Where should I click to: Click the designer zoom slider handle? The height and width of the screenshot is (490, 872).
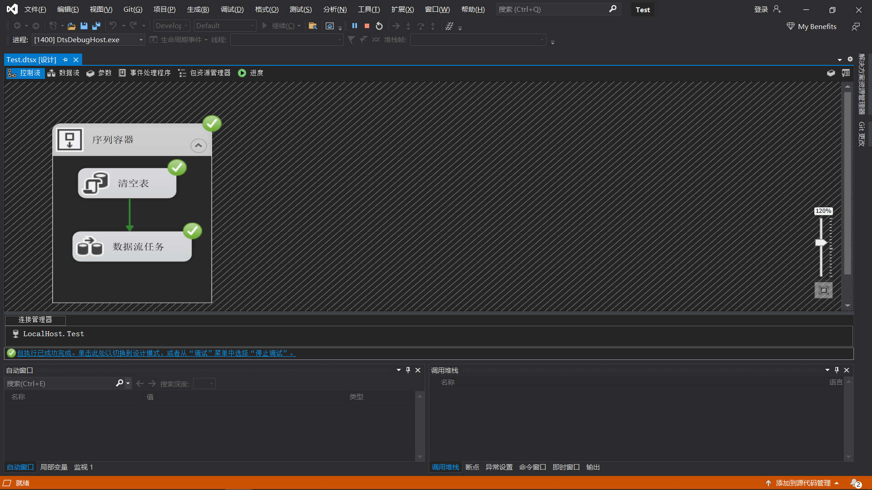click(x=821, y=243)
